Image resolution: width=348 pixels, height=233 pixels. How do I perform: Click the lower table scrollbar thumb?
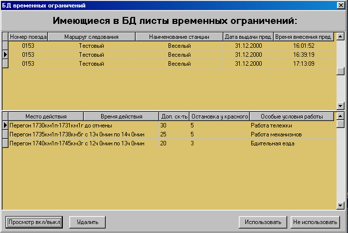click(x=341, y=123)
